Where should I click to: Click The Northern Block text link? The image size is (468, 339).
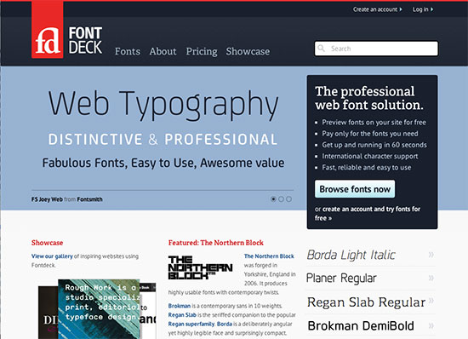click(269, 256)
